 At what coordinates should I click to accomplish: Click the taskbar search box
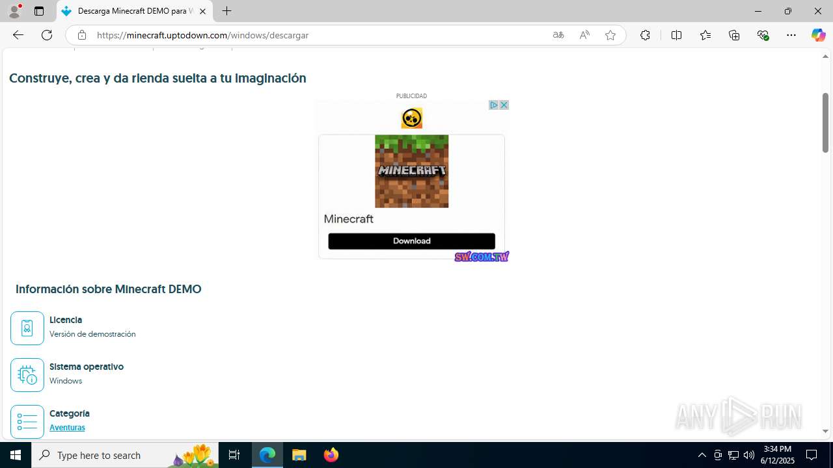point(125,455)
